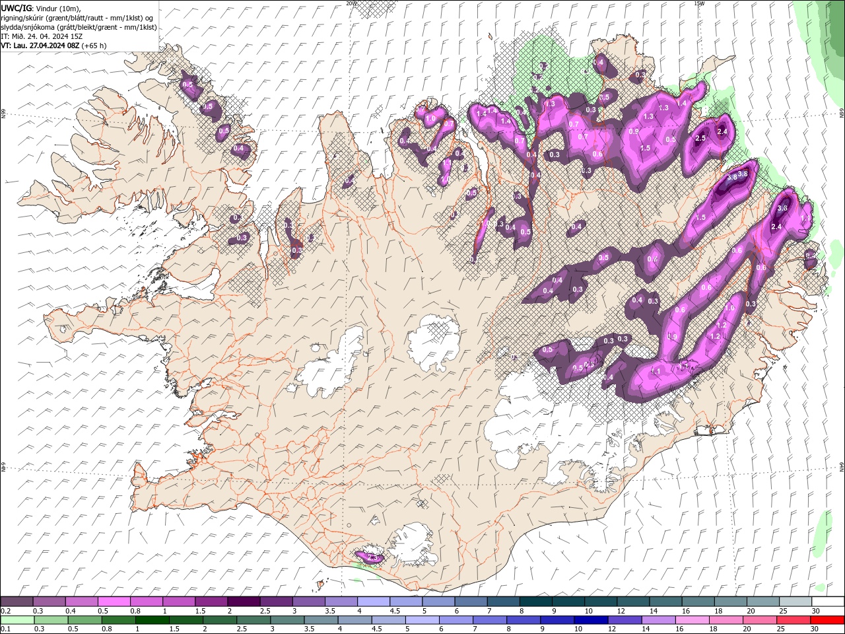
Task: Select upper legend swatch between 0.2 and 0.3
Action: click(17, 602)
